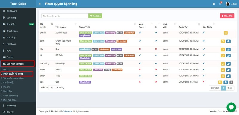The width and height of the screenshot is (239, 115).
Task: Assign users to the cskh role
Action: pyautogui.click(x=228, y=41)
